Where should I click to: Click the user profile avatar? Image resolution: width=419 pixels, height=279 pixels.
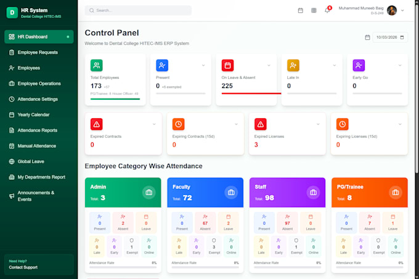(392, 10)
